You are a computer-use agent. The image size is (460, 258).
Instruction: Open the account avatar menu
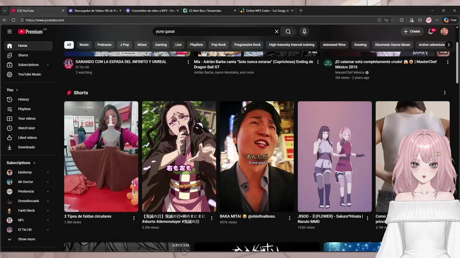pyautogui.click(x=445, y=32)
